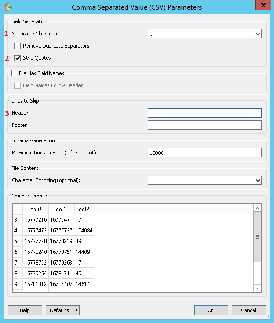Enable Remove Duplicate Separators checkbox

18,46
